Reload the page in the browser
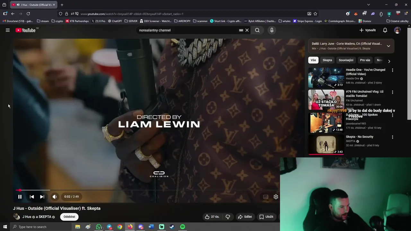This screenshot has height=231, width=411. [28, 14]
